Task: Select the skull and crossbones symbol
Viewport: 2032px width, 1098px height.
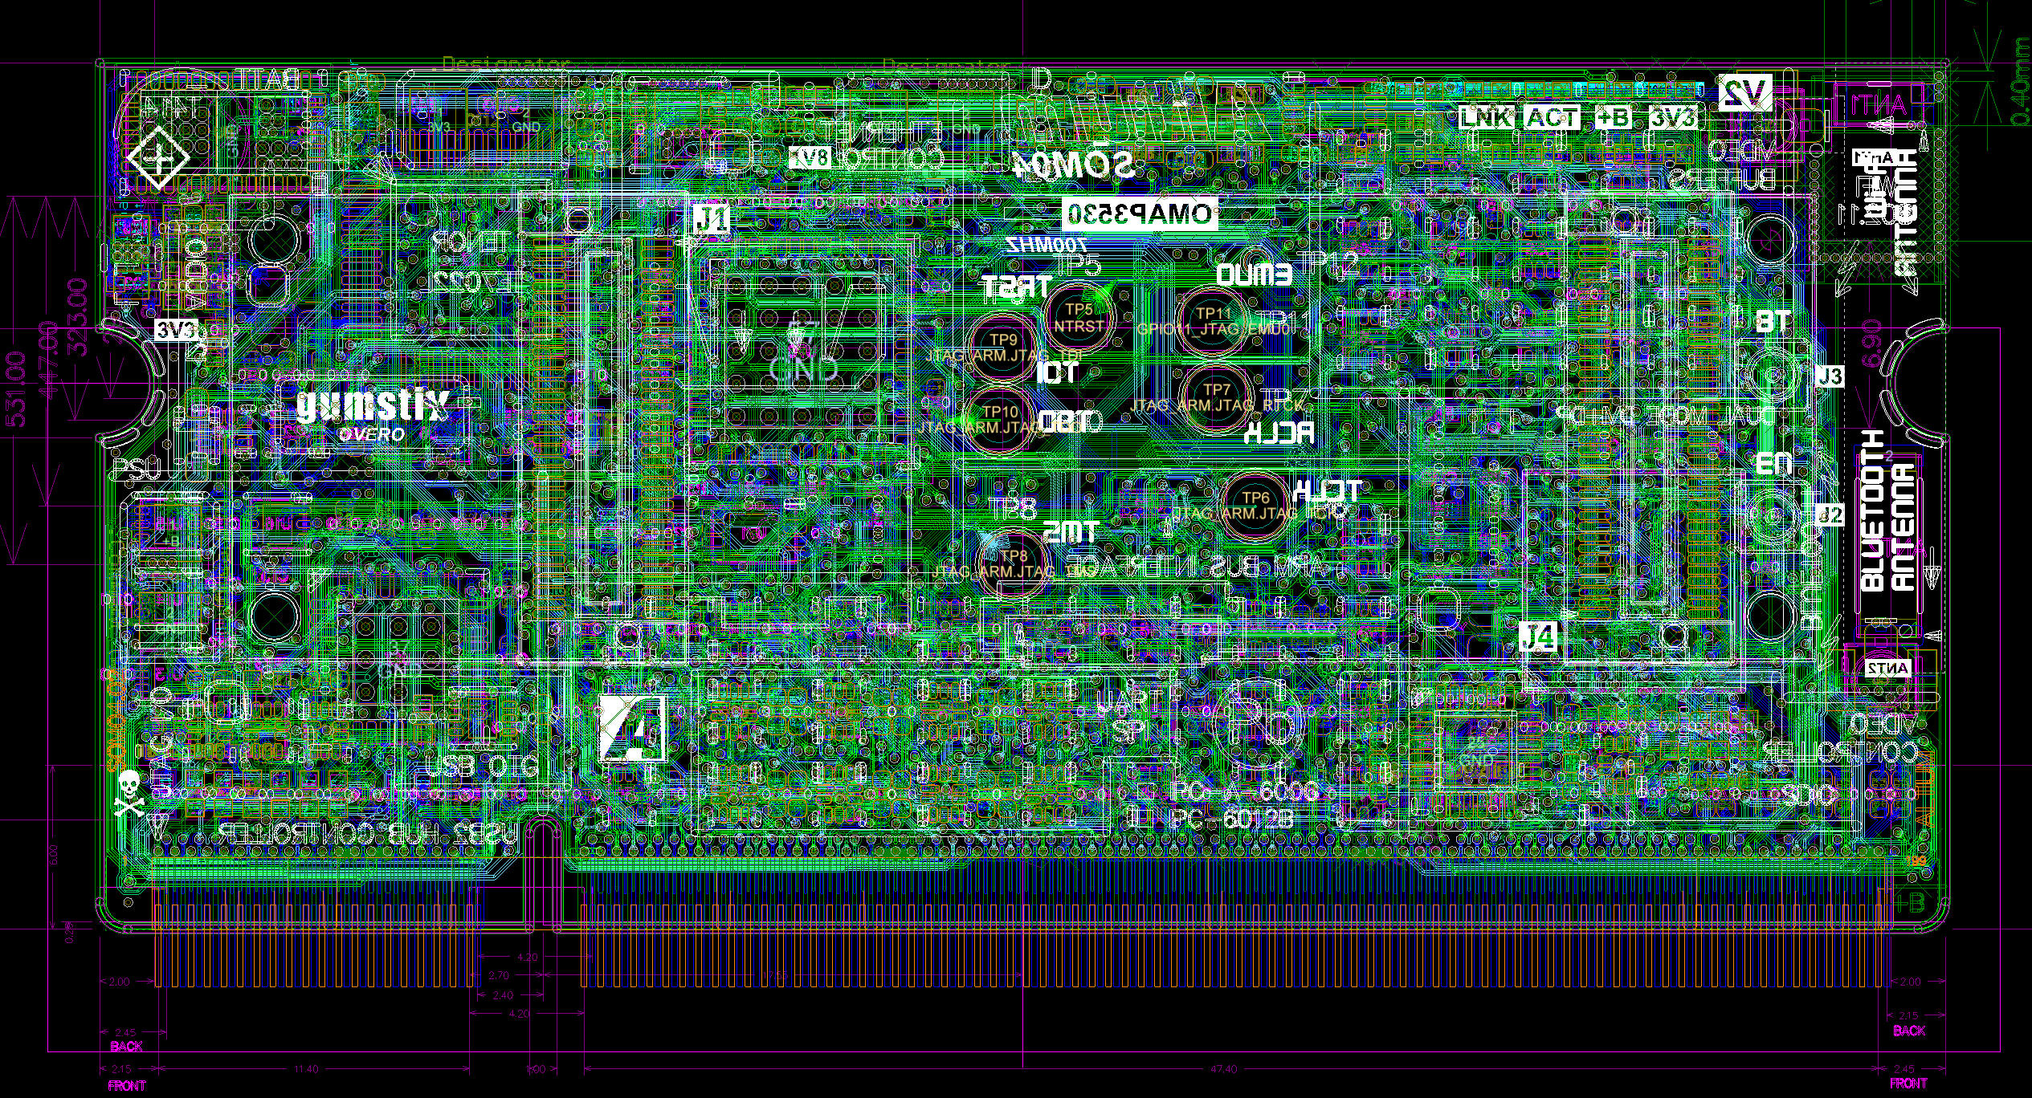Action: coord(129,793)
